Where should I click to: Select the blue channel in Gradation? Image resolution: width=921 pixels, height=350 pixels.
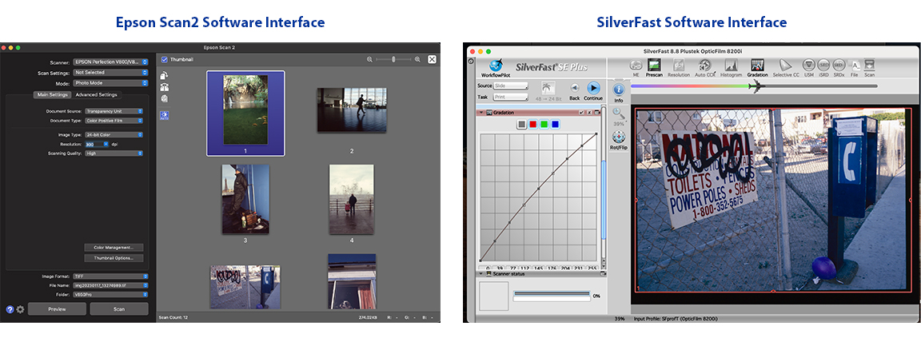click(555, 124)
